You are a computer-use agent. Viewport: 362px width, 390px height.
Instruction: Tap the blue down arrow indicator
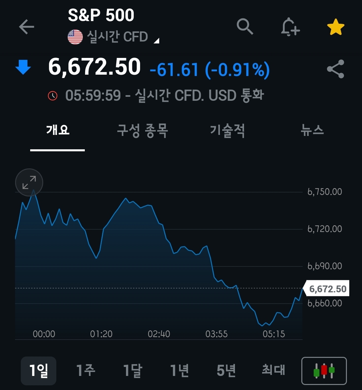click(23, 67)
